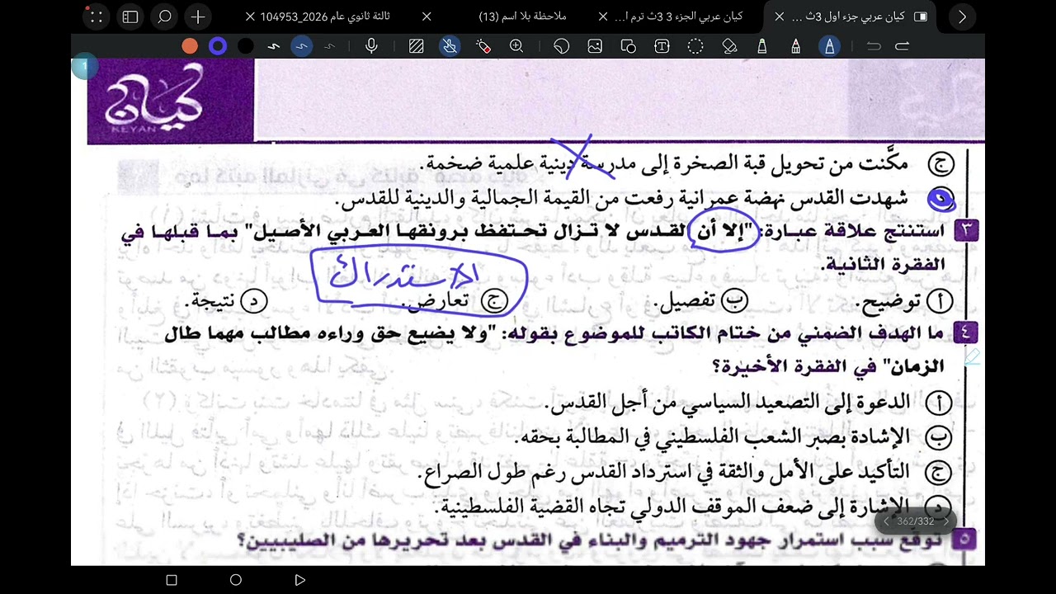This screenshot has width=1056, height=594.
Task: Click answer option توضيح
Action: pyautogui.click(x=906, y=303)
